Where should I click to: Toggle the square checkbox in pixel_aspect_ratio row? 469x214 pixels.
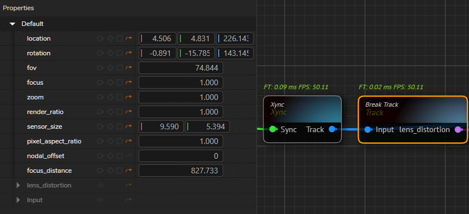120,141
